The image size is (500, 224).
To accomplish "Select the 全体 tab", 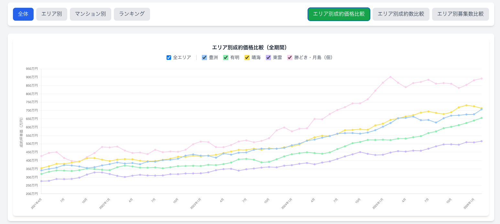I will click(23, 14).
